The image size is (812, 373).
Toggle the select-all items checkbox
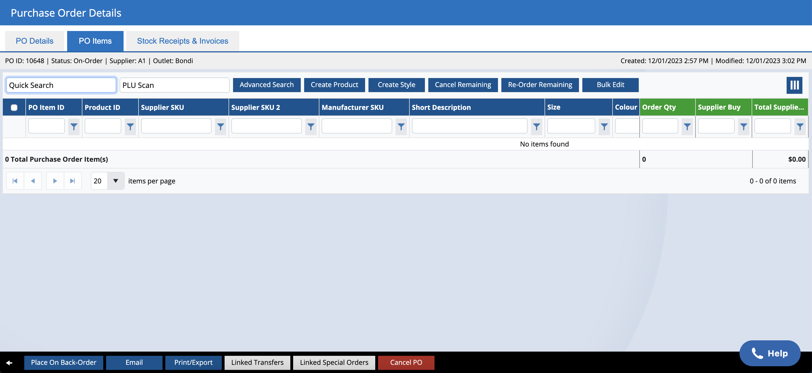pos(14,107)
